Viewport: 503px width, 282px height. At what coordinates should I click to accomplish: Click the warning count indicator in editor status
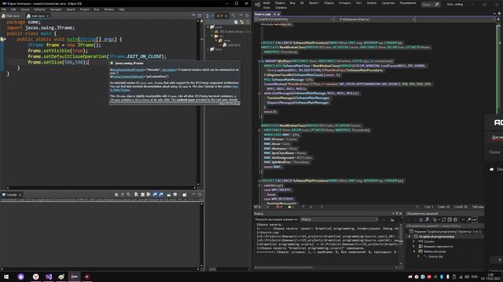[291, 207]
